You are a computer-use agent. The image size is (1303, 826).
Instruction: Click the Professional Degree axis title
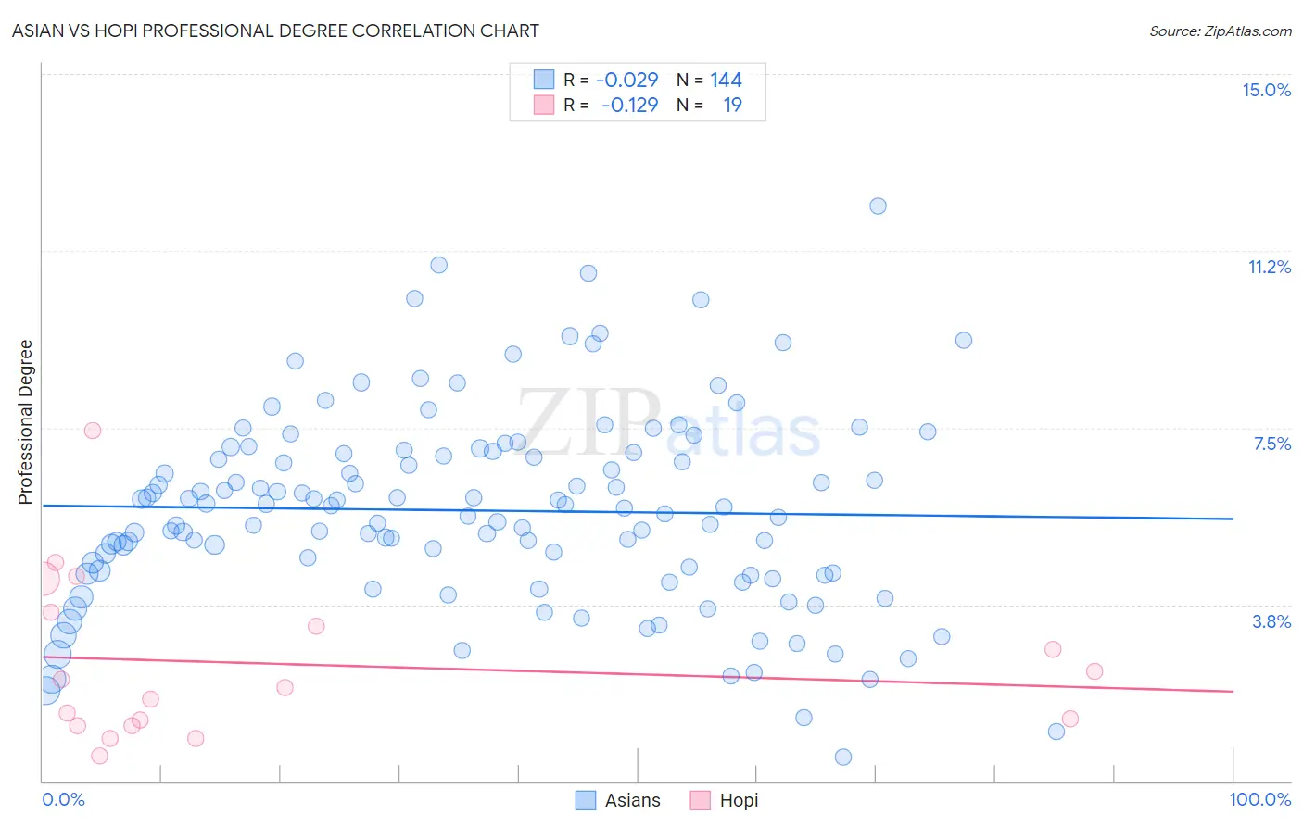coord(25,422)
